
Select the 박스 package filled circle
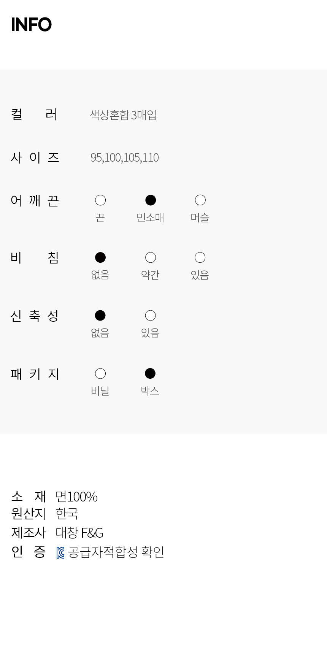point(150,374)
